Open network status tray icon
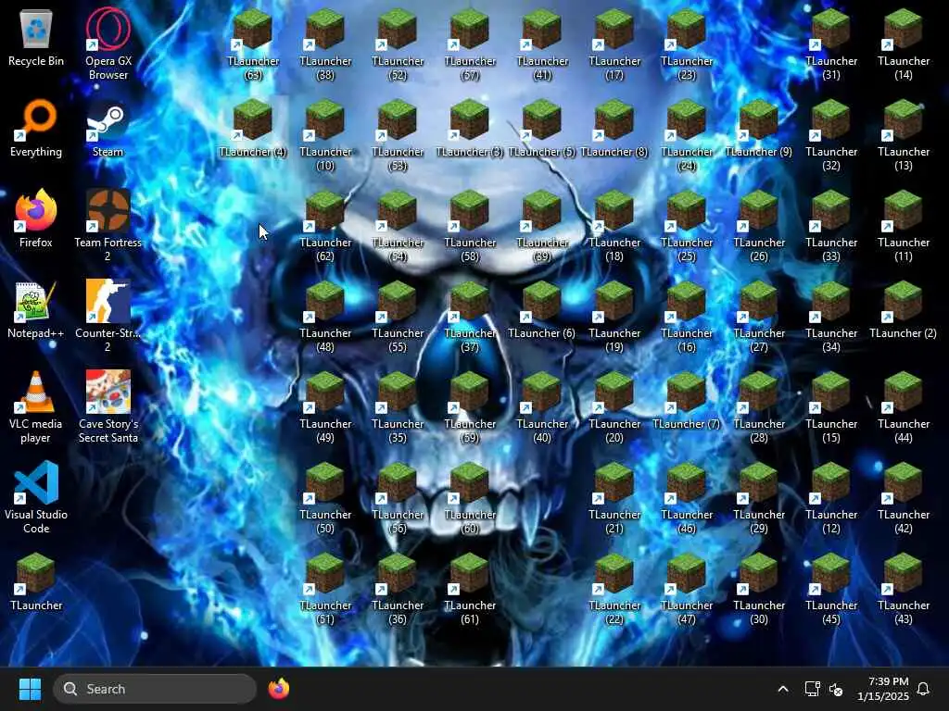Viewport: 949px width, 711px height. 812,689
